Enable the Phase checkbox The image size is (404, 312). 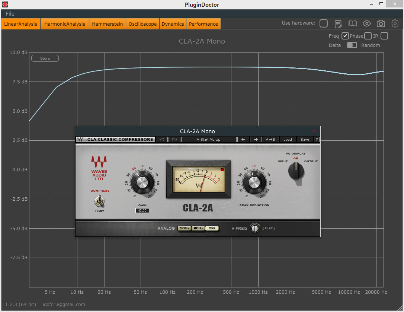pos(368,36)
